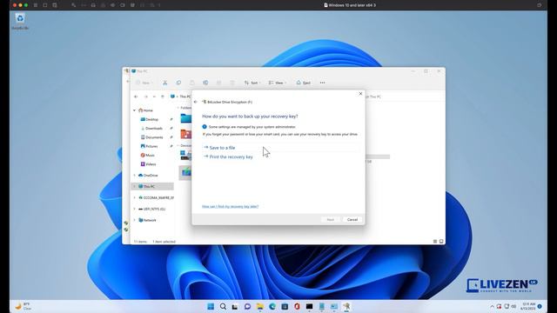Switch Explorer to large icons view
Image resolution: width=557 pixels, height=313 pixels.
point(441,242)
